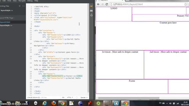Screen dimensions: 189x106
Task: Click the vertical scrollbar in the Brackets editor
Action: 88,48
